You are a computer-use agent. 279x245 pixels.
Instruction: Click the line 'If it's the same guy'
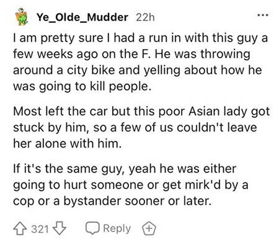(x=125, y=169)
